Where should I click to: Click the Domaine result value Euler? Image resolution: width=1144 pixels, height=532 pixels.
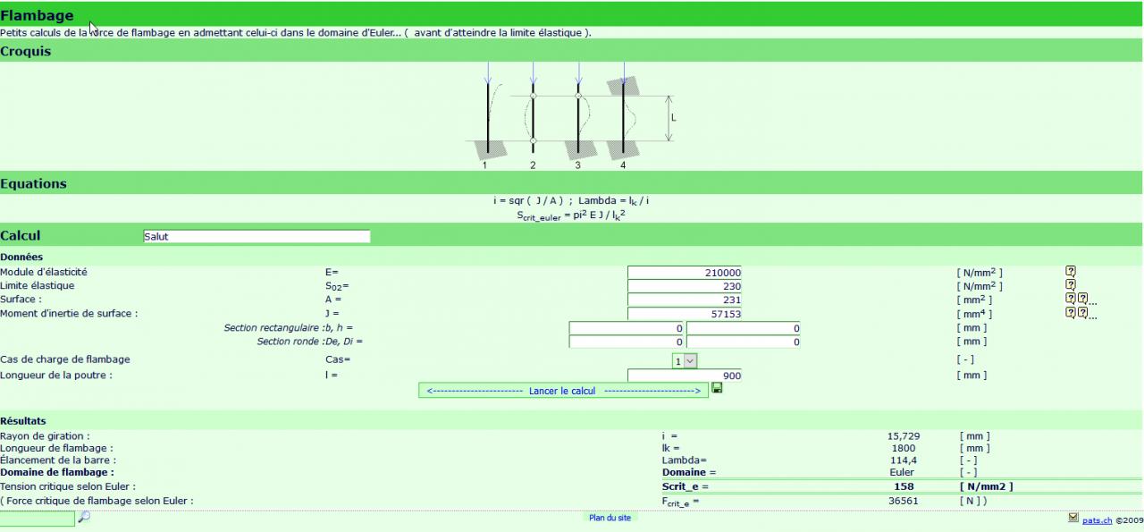[x=903, y=471]
